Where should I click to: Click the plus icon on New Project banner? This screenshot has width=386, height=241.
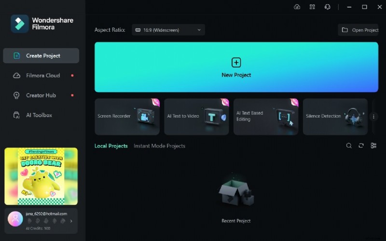click(x=236, y=63)
